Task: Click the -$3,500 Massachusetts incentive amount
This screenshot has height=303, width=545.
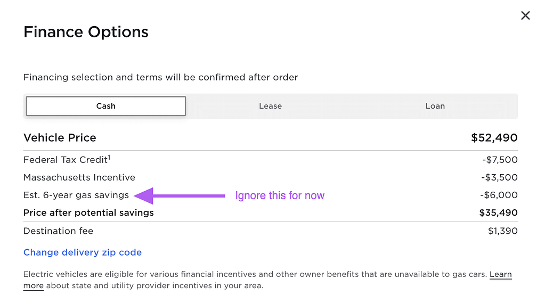Action: pos(499,177)
